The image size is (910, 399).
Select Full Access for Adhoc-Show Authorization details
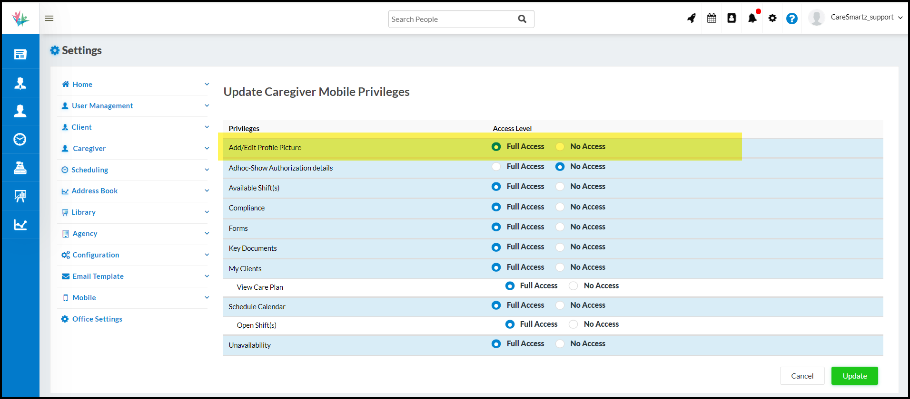click(x=496, y=167)
